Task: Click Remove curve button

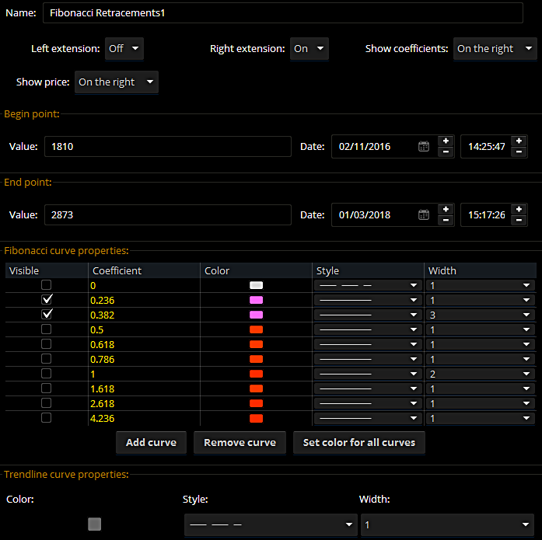Action: pyautogui.click(x=240, y=443)
